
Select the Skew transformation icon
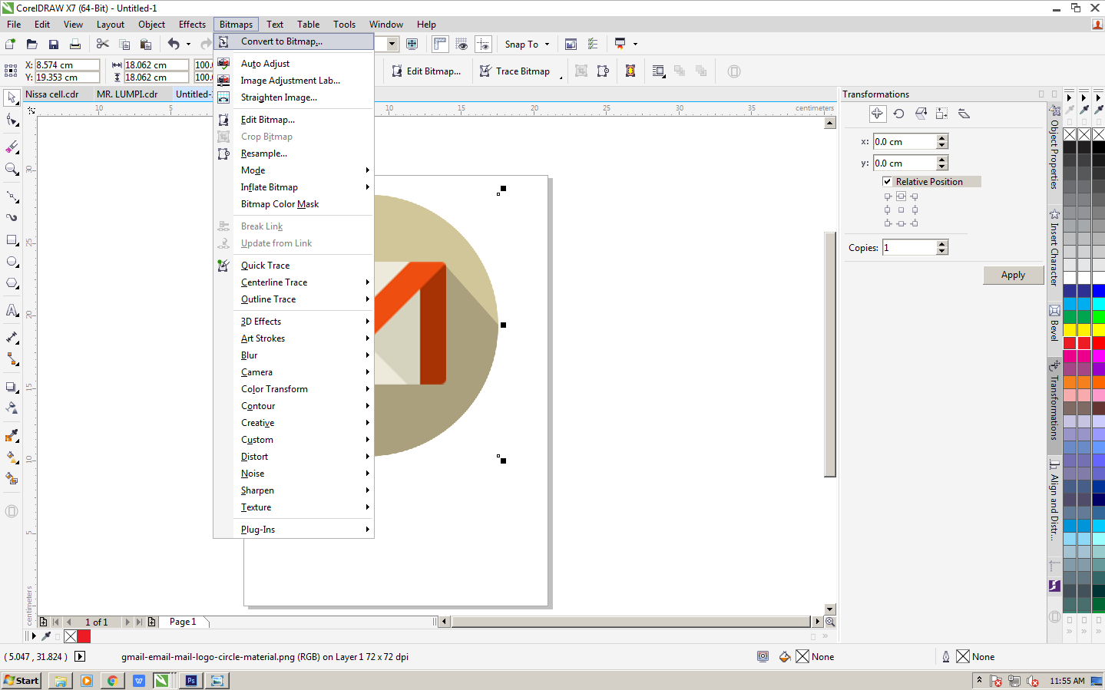[963, 114]
